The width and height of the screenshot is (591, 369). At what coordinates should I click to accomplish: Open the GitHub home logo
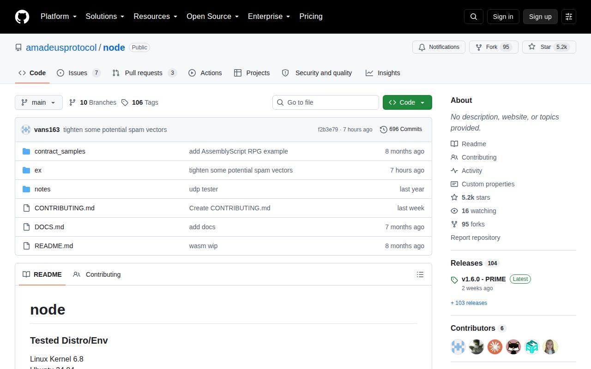[22, 17]
